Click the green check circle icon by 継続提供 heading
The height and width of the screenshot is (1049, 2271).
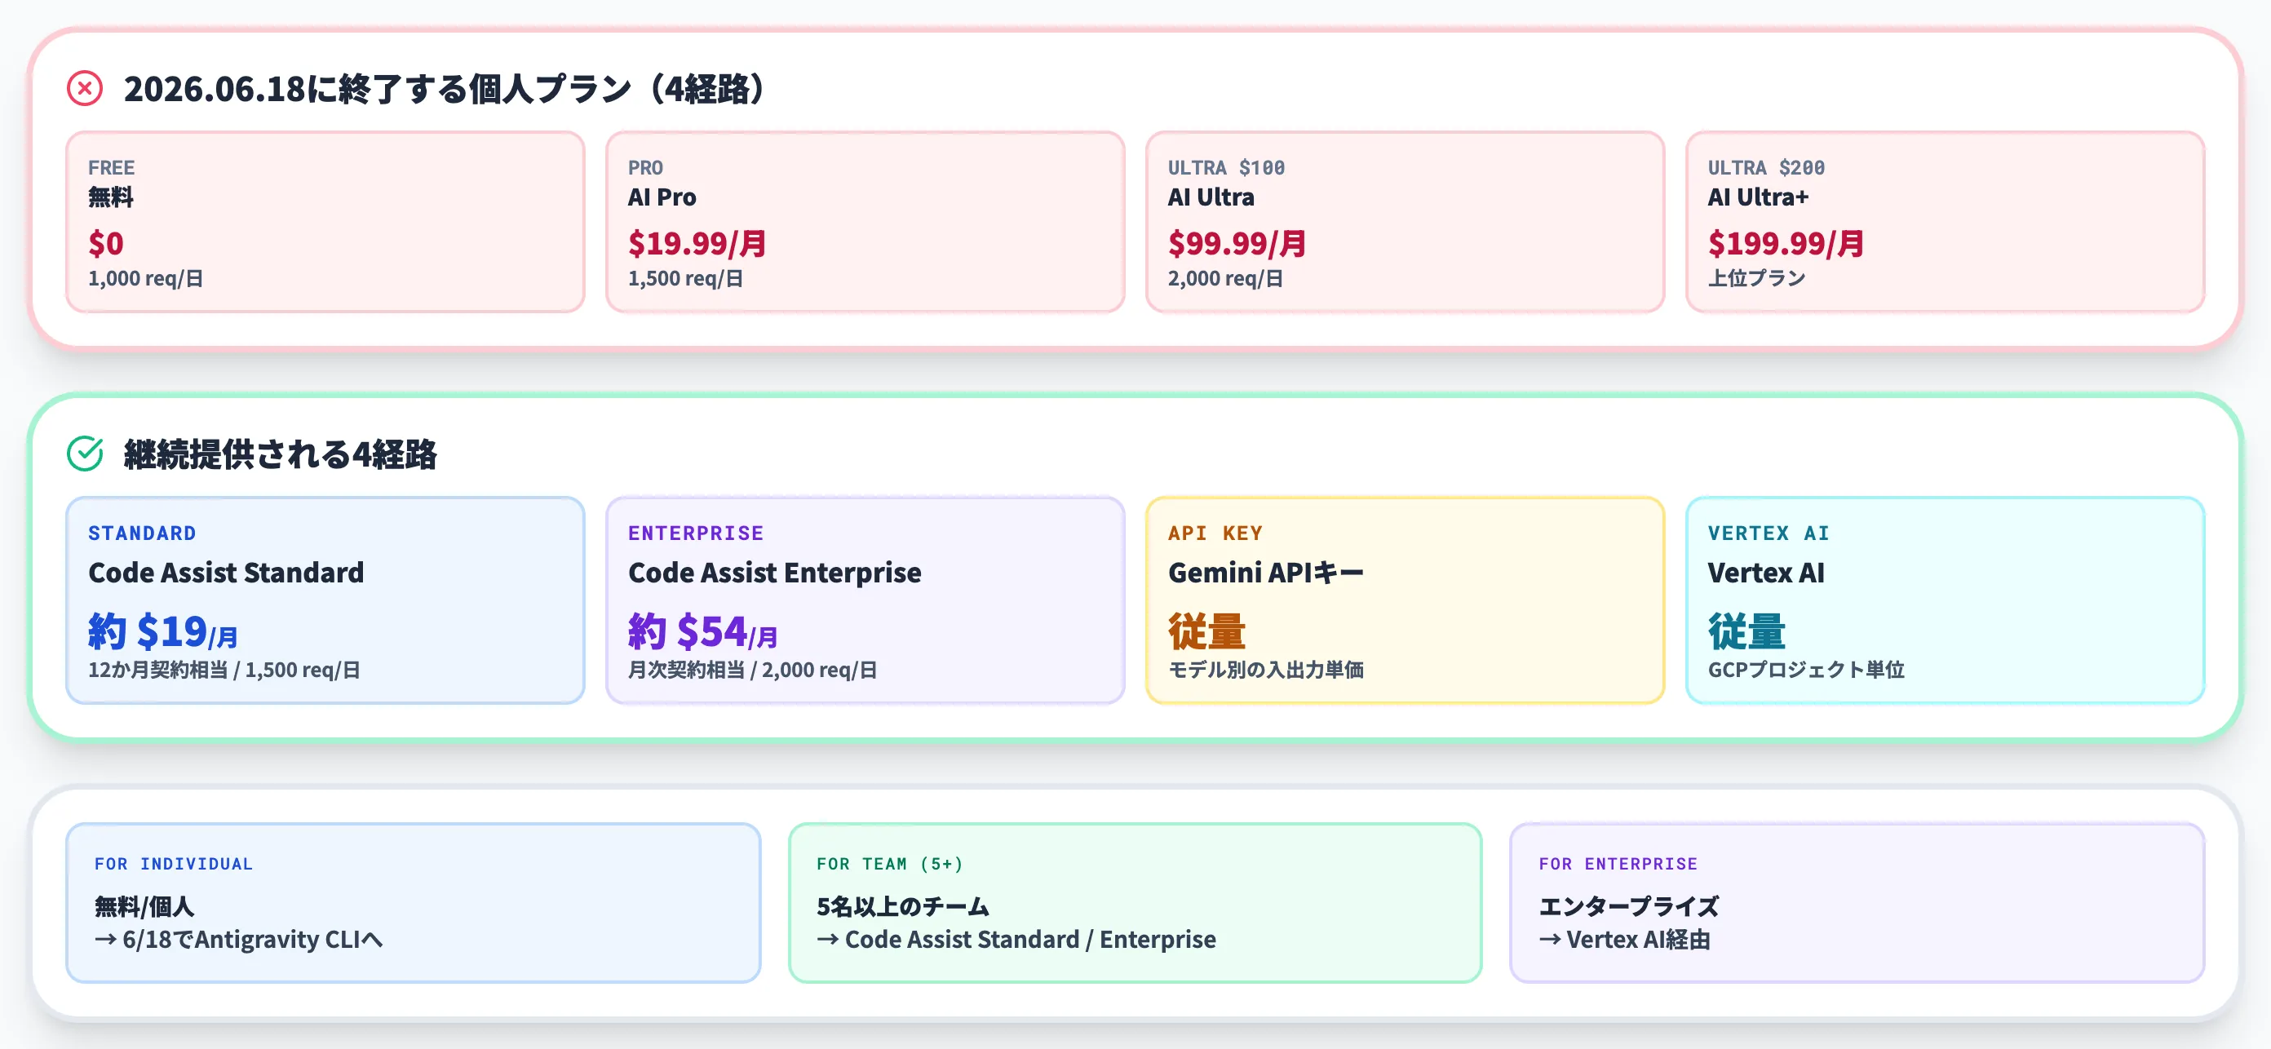85,454
